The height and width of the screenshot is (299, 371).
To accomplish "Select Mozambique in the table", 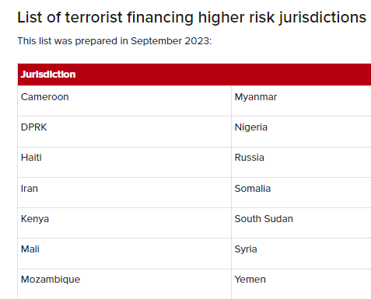I will pyautogui.click(x=51, y=280).
